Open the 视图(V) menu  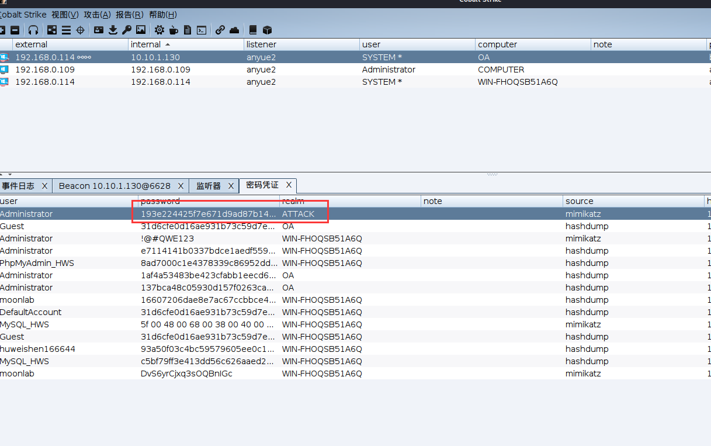coord(65,15)
